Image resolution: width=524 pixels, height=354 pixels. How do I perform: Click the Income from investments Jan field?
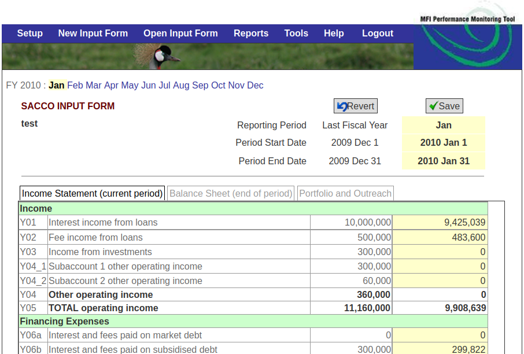[440, 252]
